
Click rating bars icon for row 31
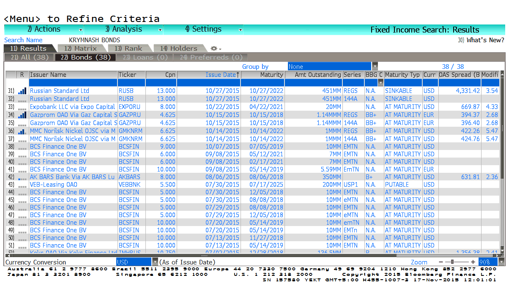click(x=22, y=91)
